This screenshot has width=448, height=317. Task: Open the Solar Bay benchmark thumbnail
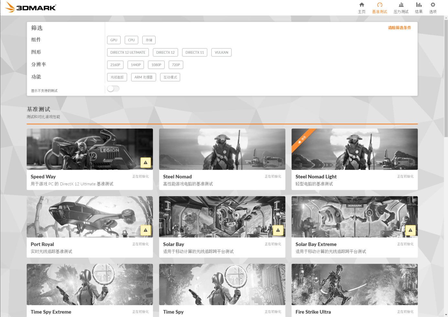point(222,217)
